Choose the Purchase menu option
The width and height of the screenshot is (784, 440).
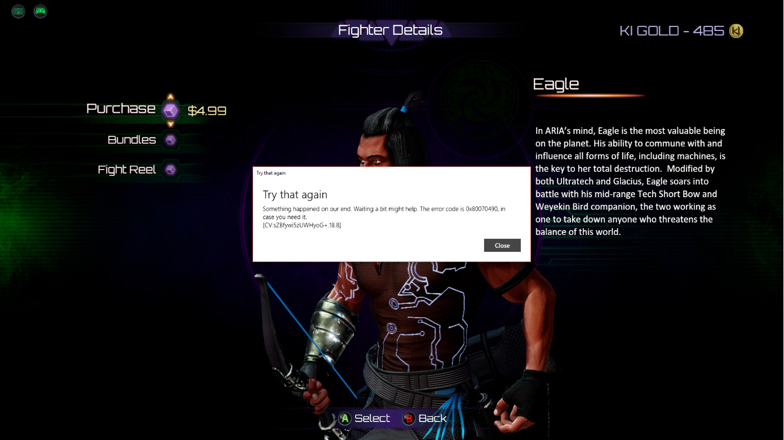click(x=121, y=109)
